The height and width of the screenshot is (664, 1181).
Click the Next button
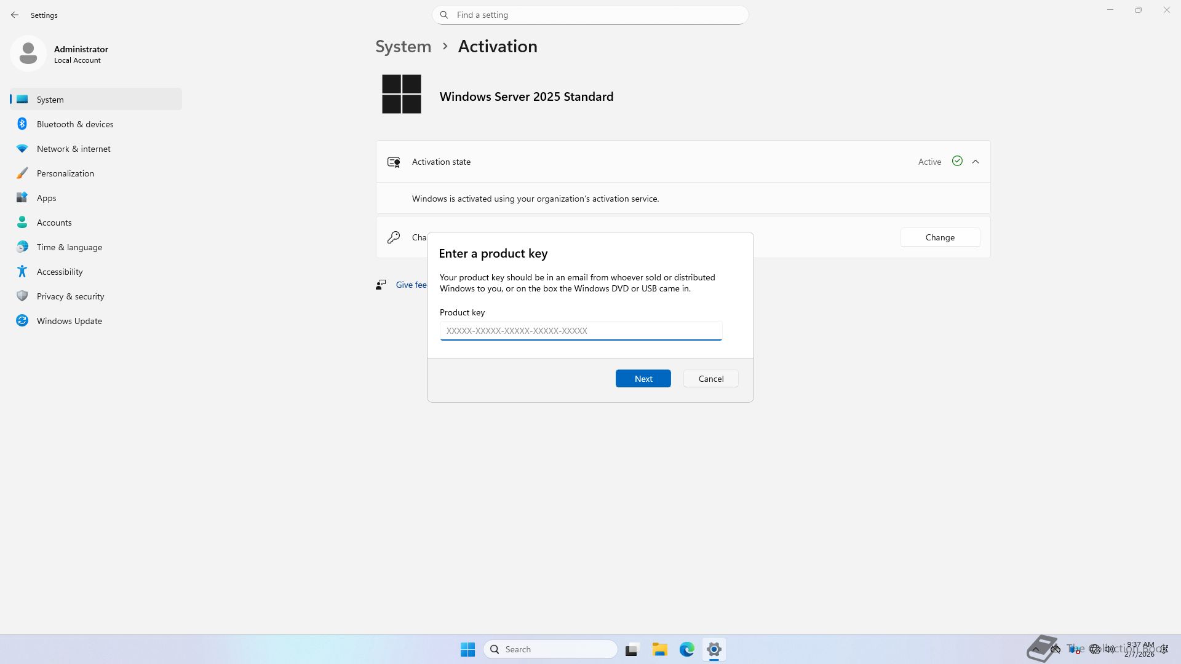click(x=643, y=379)
